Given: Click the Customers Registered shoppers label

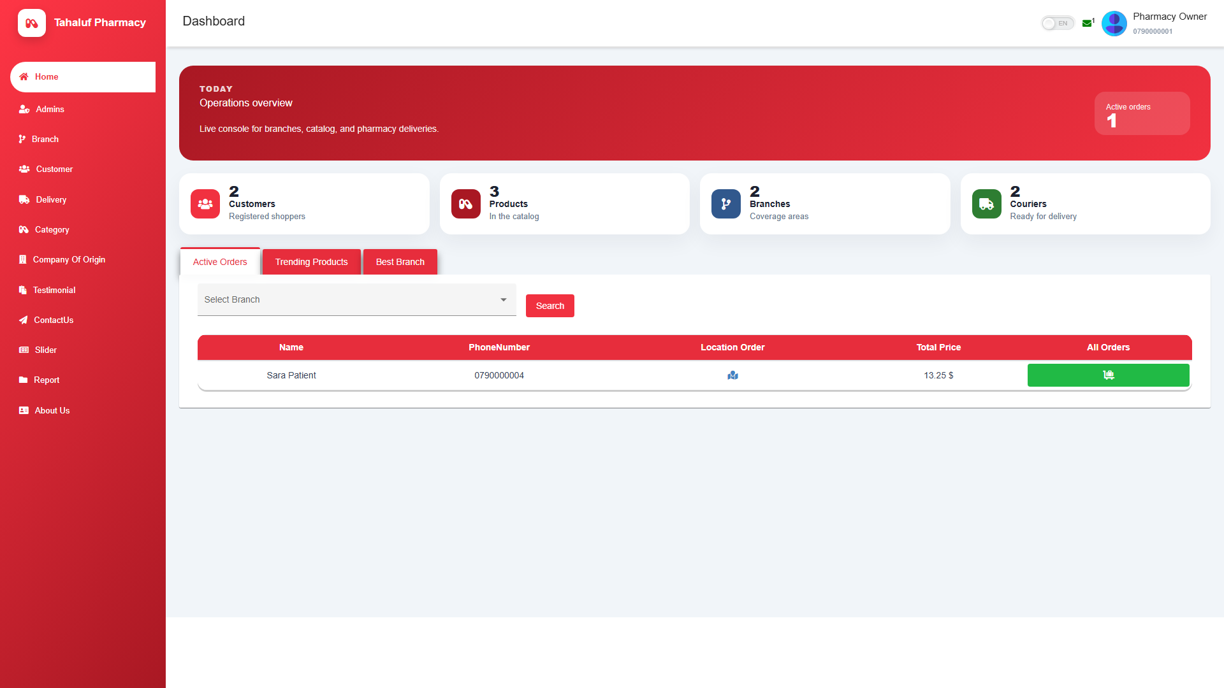Looking at the screenshot, I should coord(267,210).
